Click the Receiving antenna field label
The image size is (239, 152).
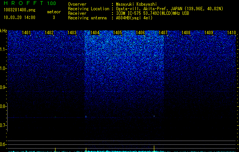87,18
